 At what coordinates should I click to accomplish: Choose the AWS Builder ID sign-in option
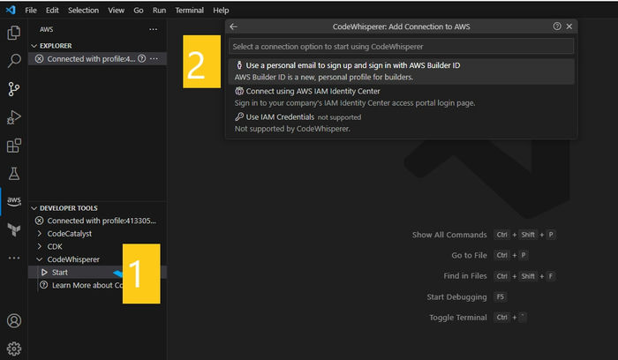(x=401, y=71)
